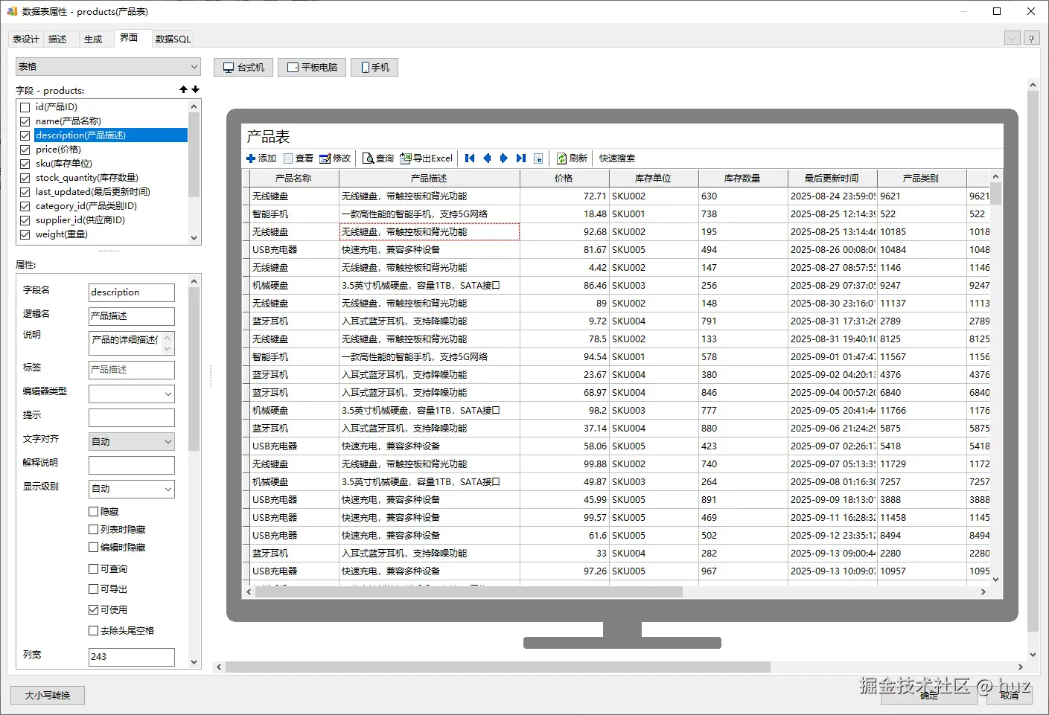Image resolution: width=1049 pixels, height=715 pixels.
Task: Jump to last record with the navigation icon
Action: pyautogui.click(x=521, y=158)
